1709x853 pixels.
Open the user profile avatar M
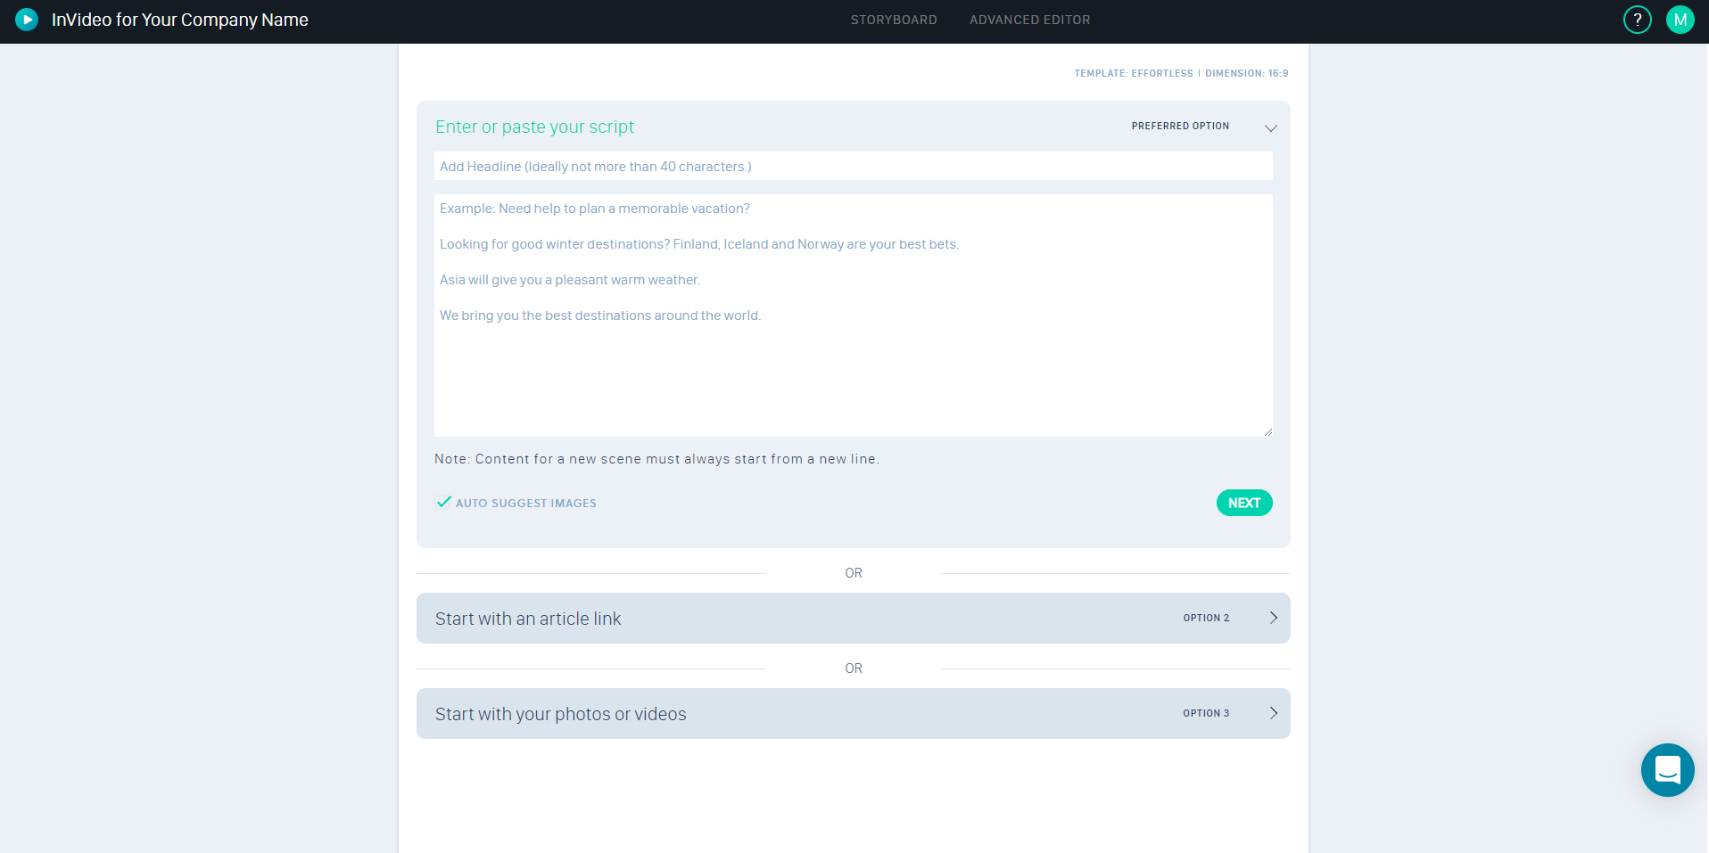click(x=1680, y=20)
